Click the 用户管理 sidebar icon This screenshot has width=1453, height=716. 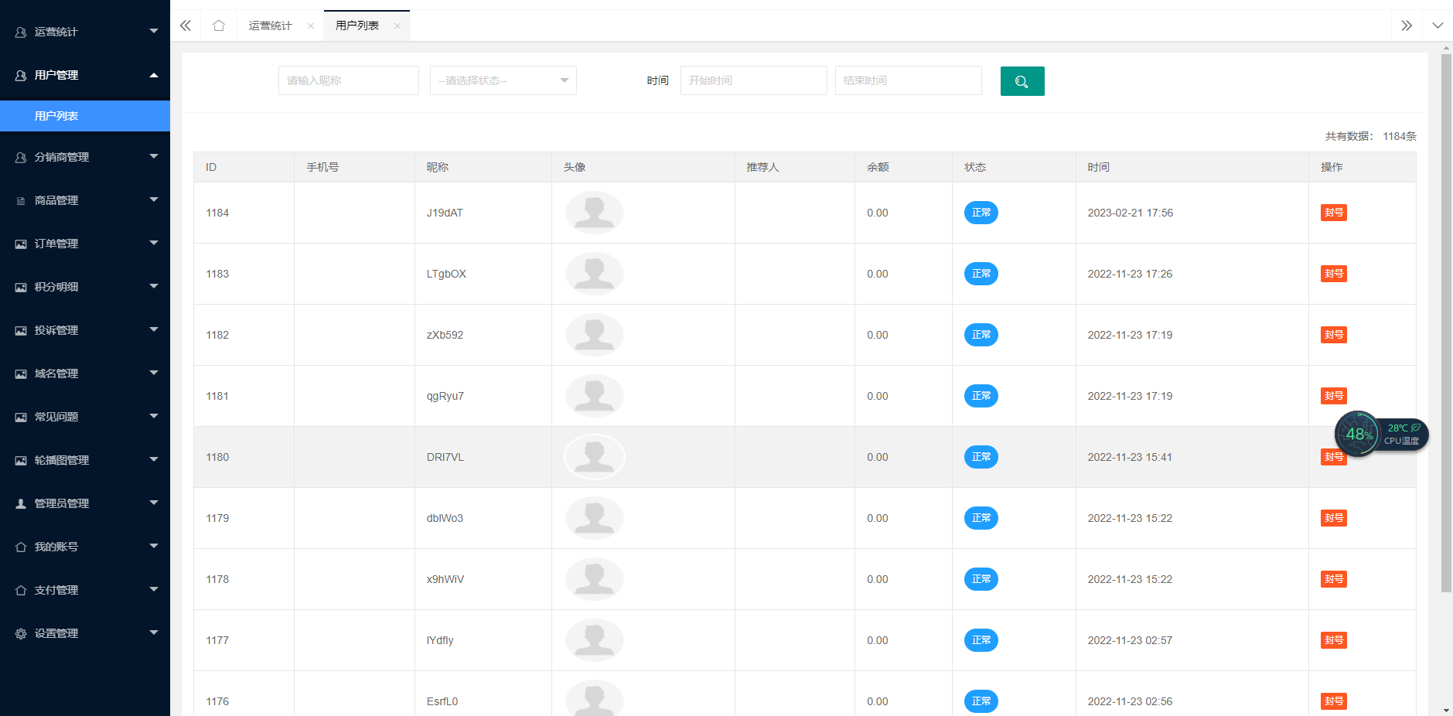click(21, 75)
